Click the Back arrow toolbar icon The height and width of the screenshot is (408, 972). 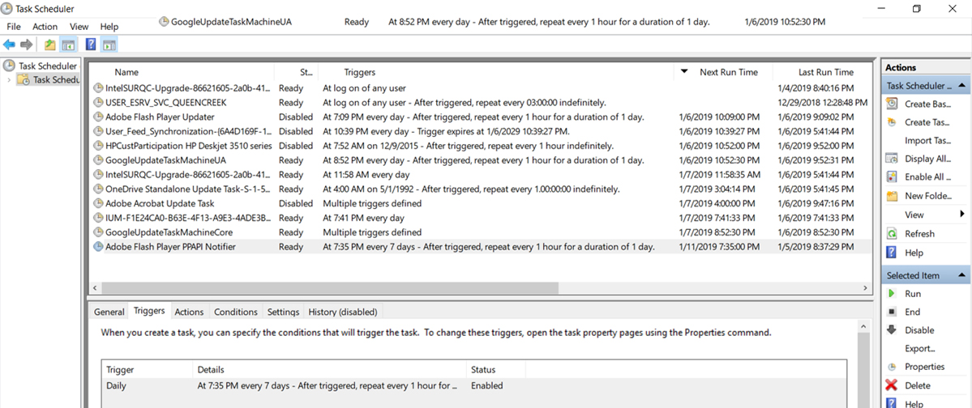9,45
